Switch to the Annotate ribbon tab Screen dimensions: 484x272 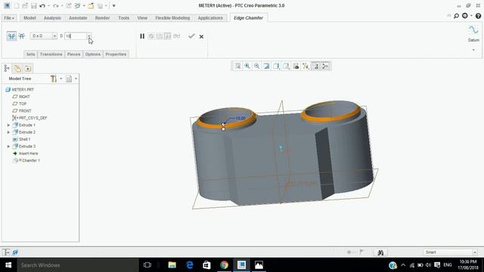coord(78,18)
